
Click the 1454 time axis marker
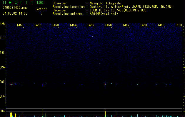[73, 25]
